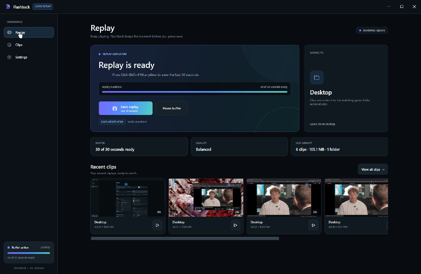
Task: Open View all clips
Action: (373, 169)
